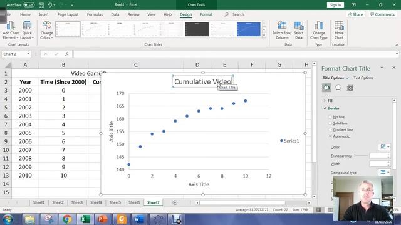Select Gradient line border option
The image size is (401, 225).
pyautogui.click(x=330, y=129)
